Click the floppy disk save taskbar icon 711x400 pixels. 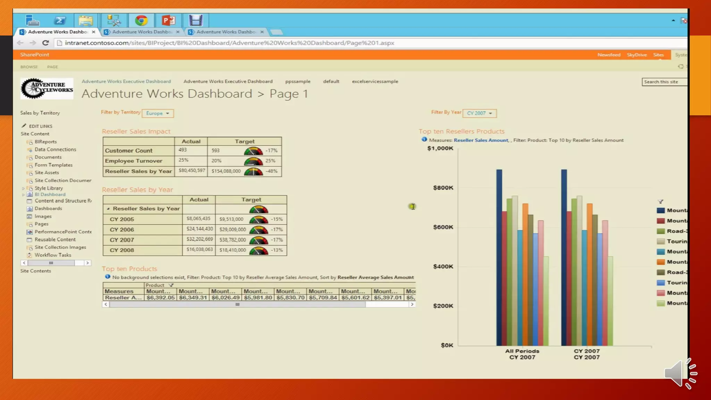(196, 20)
